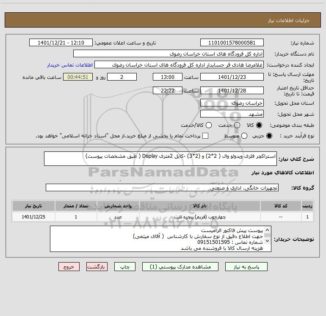Click the نام کالا column header
326x316 pixels.
[199, 206]
